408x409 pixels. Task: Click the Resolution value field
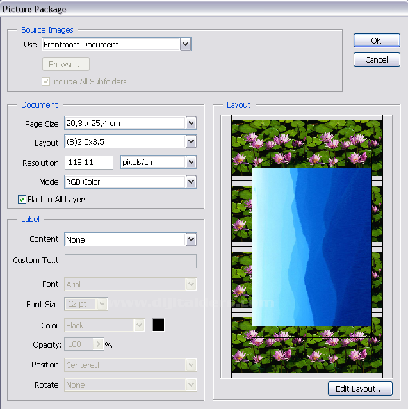(89, 163)
